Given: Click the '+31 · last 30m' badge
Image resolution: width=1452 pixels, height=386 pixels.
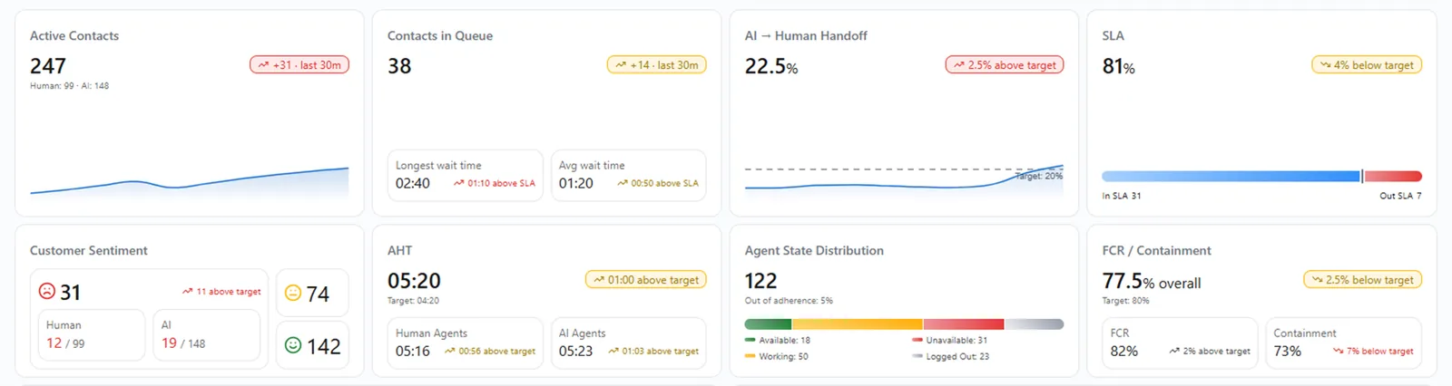Looking at the screenshot, I should (299, 65).
